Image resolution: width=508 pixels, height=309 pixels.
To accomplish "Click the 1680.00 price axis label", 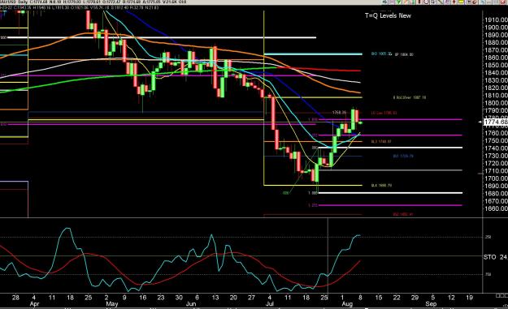I will coord(496,194).
